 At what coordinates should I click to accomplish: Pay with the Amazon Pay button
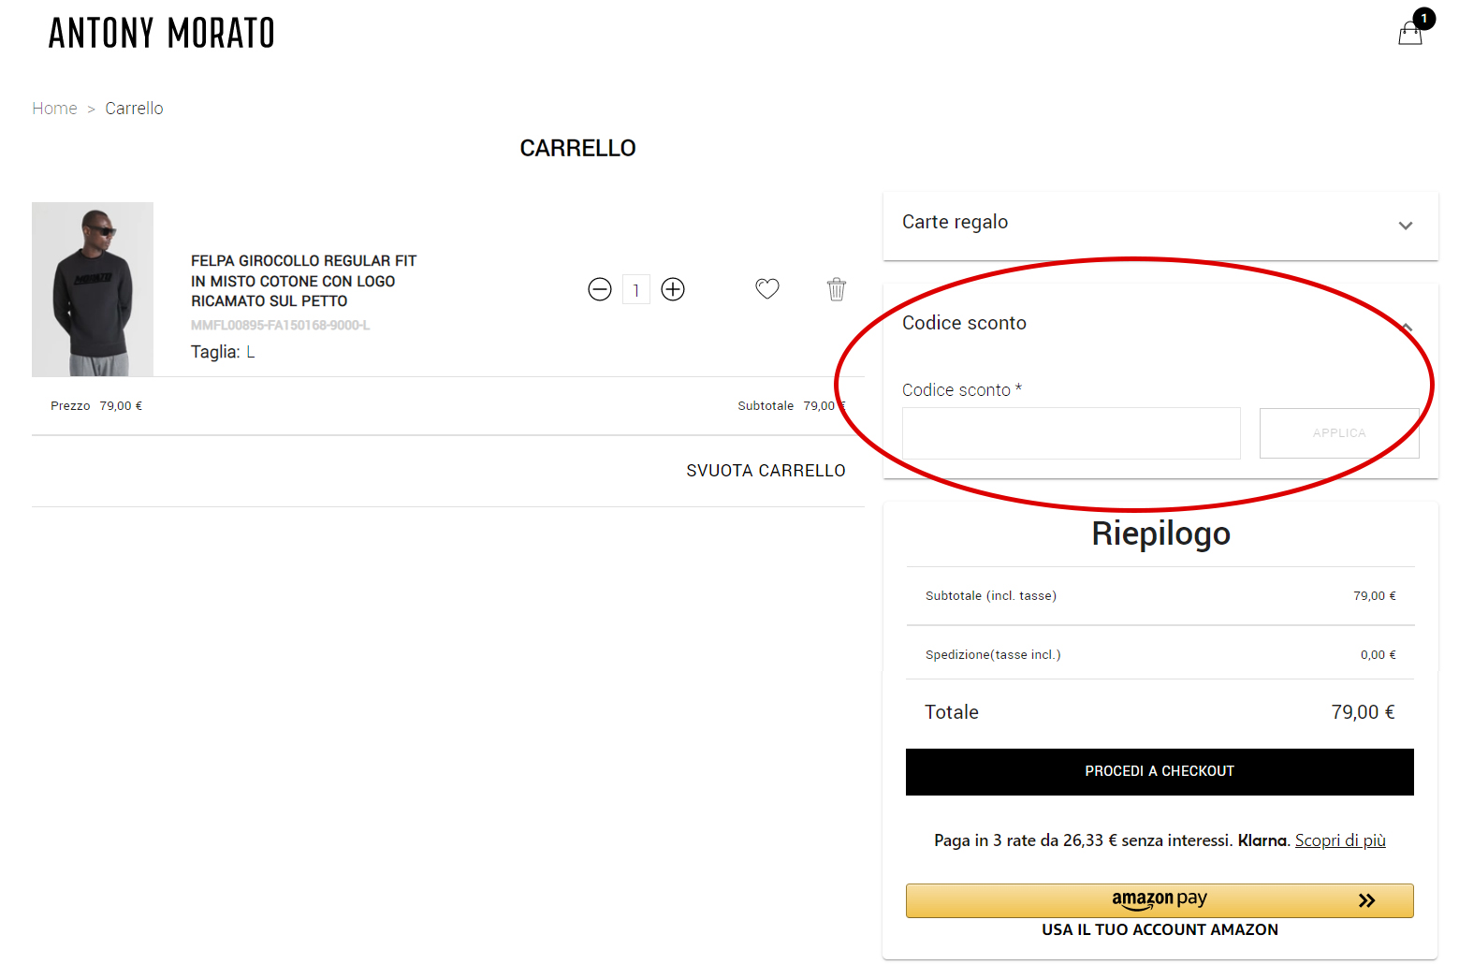(x=1159, y=899)
